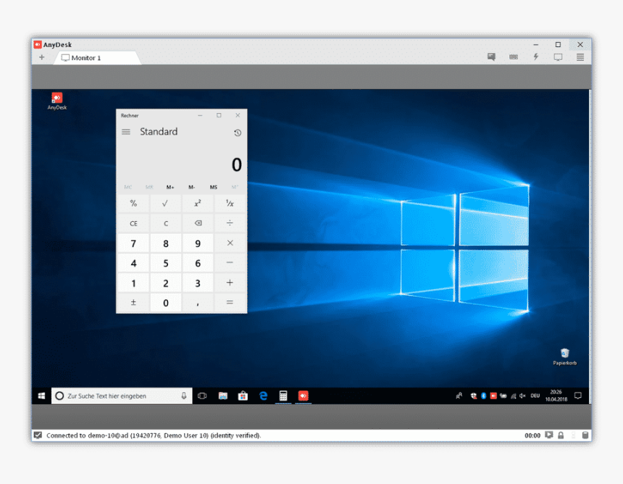Screen dimensions: 623x484
Task: Toggle the plus/minus sign button
Action: [x=133, y=303]
